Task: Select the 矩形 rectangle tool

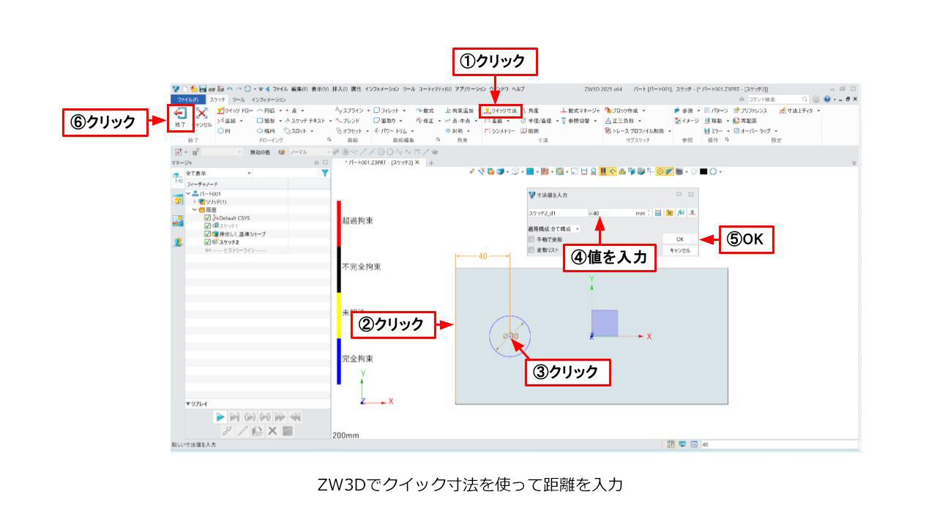Action: [264, 121]
